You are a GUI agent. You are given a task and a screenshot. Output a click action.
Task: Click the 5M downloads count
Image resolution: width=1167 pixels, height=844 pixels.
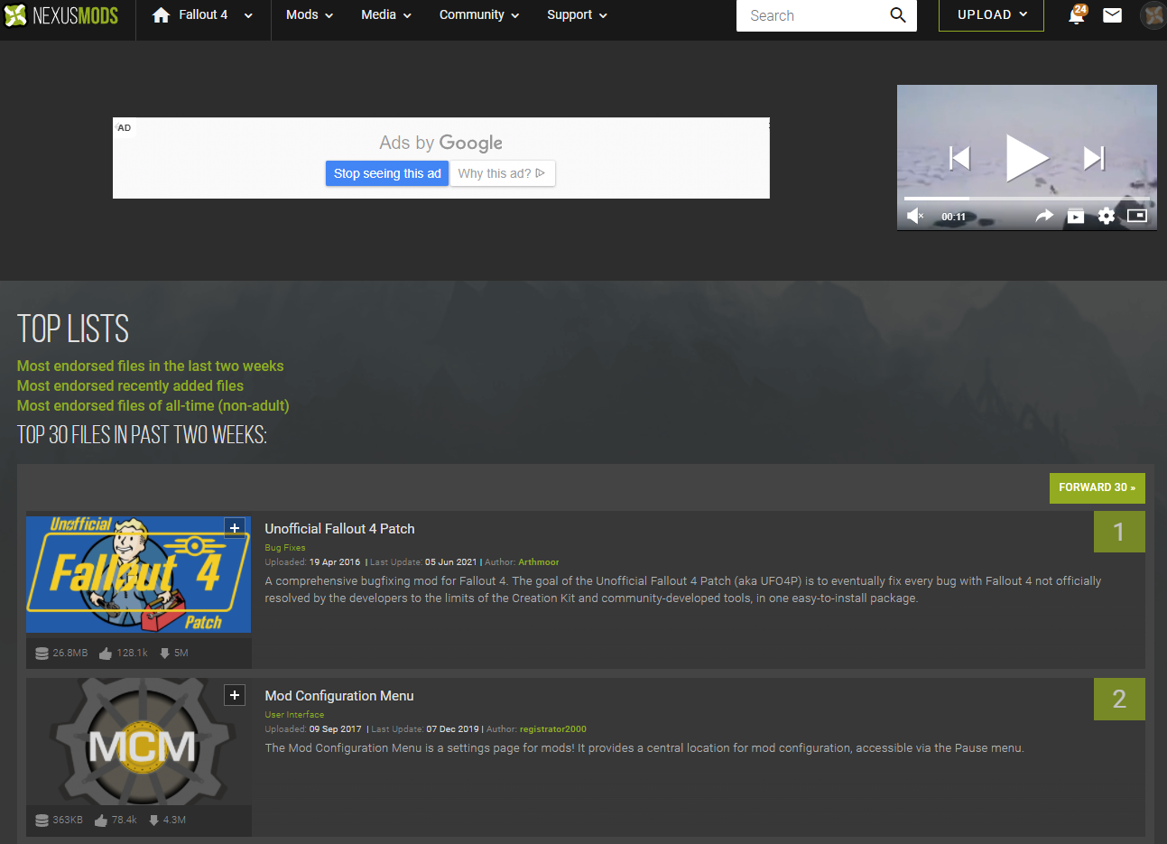pos(181,653)
